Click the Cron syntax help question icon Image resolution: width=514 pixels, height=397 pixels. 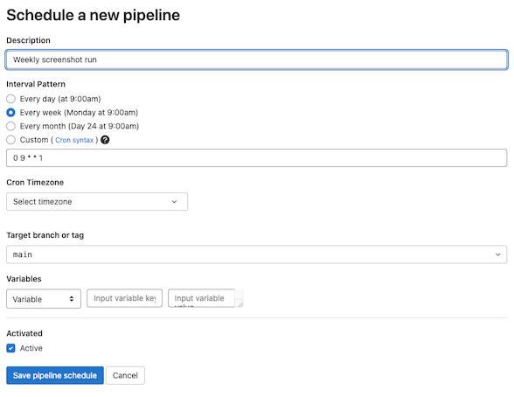pos(105,140)
